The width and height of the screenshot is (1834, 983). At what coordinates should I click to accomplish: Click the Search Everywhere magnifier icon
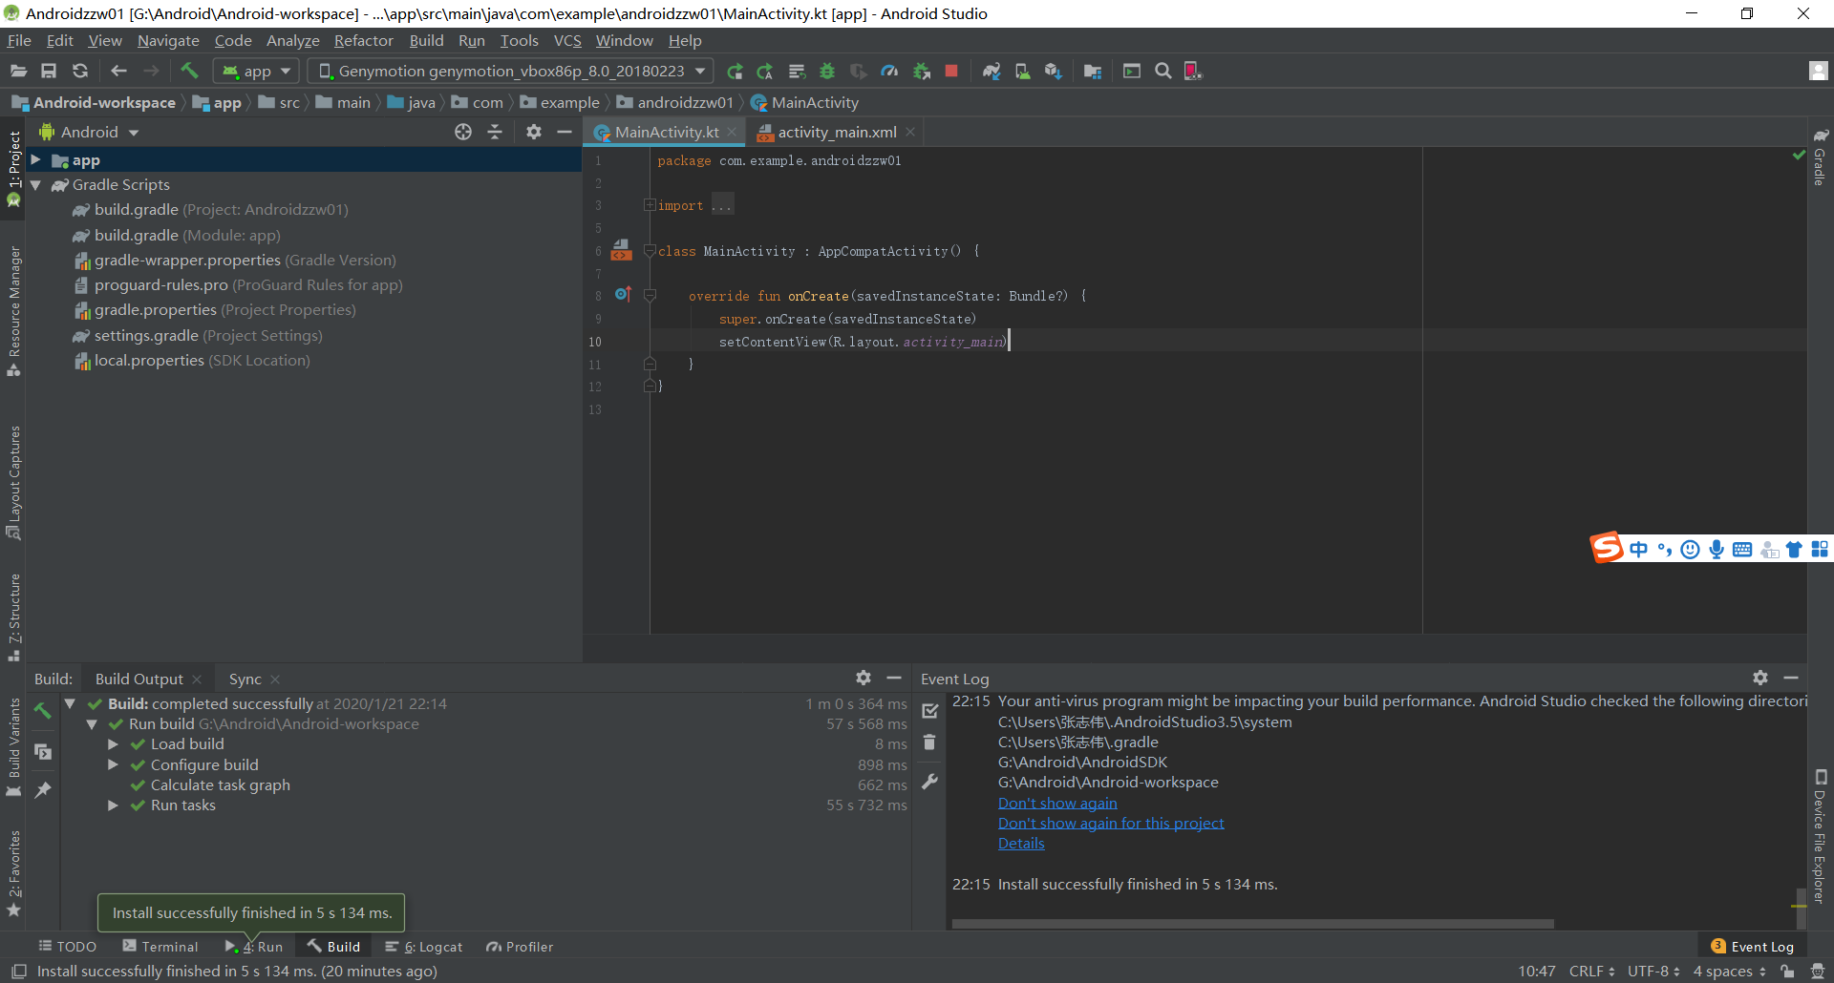point(1162,71)
